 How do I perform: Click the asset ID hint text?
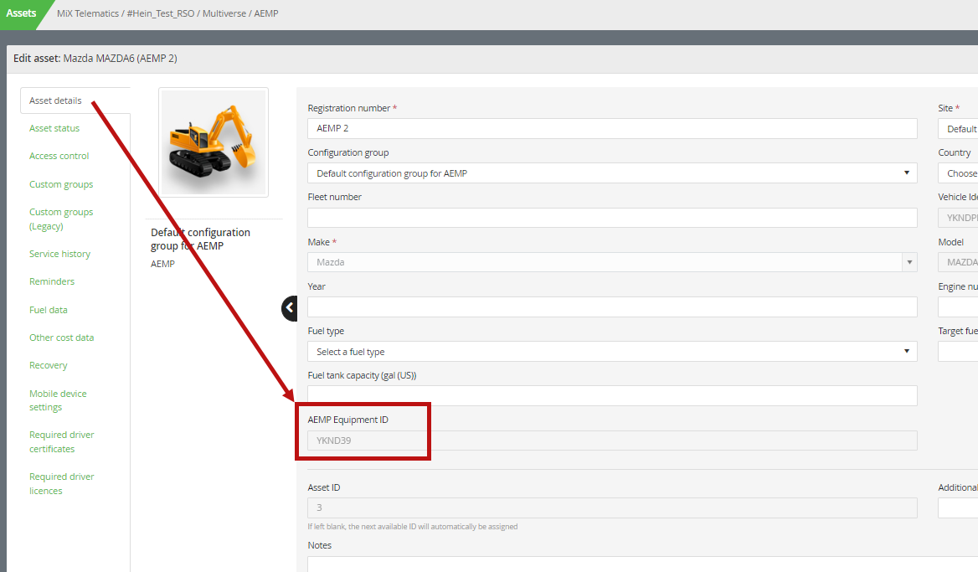pyautogui.click(x=412, y=527)
